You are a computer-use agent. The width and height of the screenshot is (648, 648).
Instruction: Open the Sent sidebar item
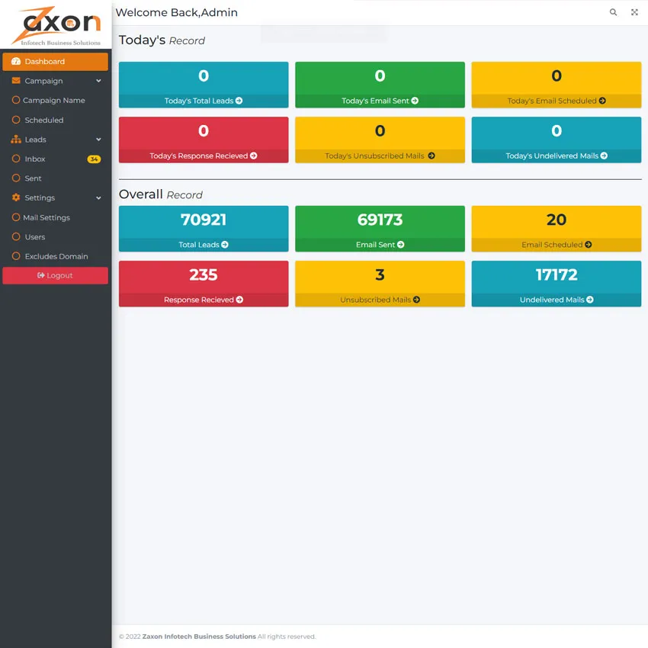pyautogui.click(x=56, y=178)
